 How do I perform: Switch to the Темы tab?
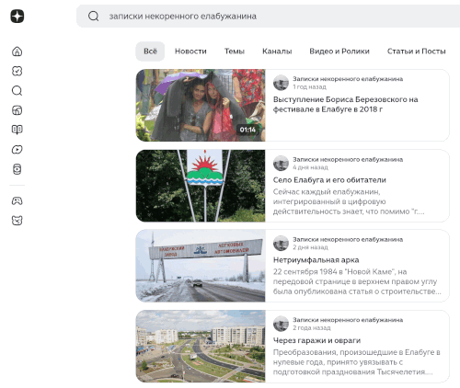(235, 51)
